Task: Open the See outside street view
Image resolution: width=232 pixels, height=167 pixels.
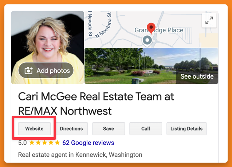Action: pos(197,76)
